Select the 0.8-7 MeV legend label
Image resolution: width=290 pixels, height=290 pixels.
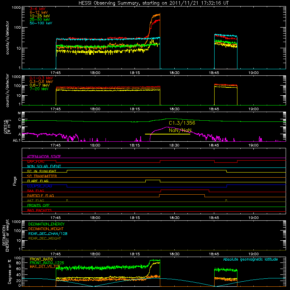[x=40, y=85]
